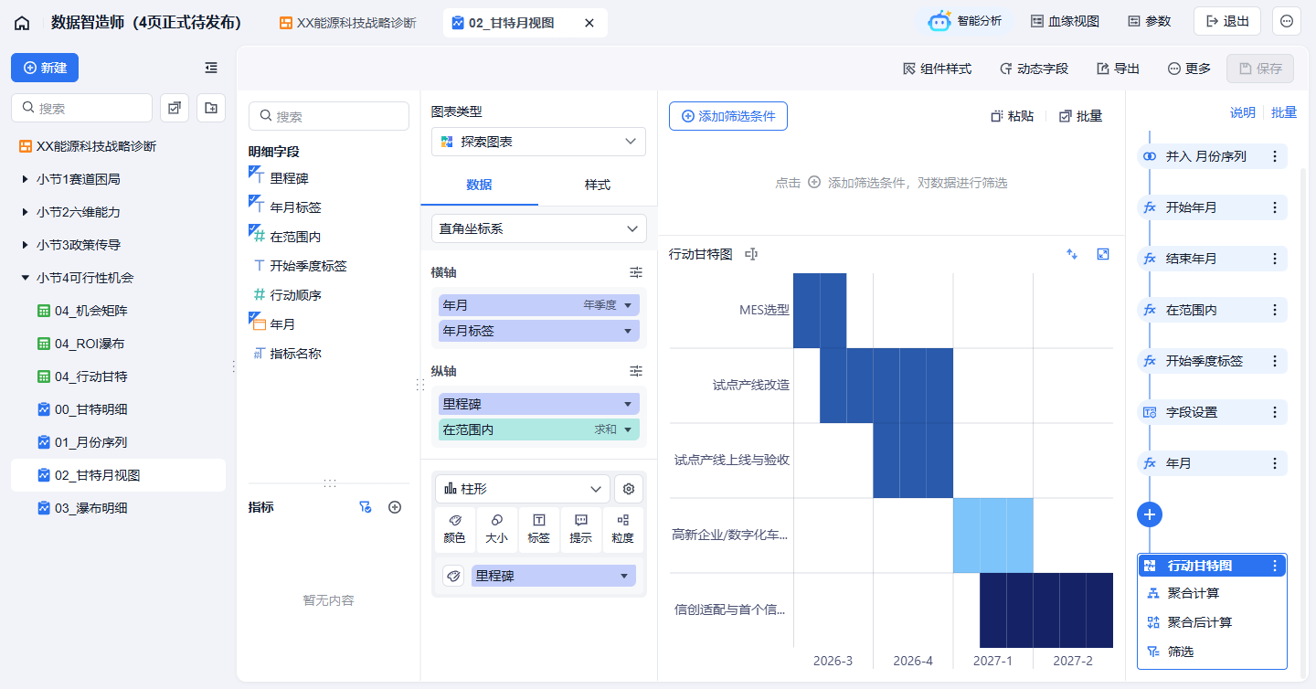Add a step with blue plus circle

point(1150,514)
